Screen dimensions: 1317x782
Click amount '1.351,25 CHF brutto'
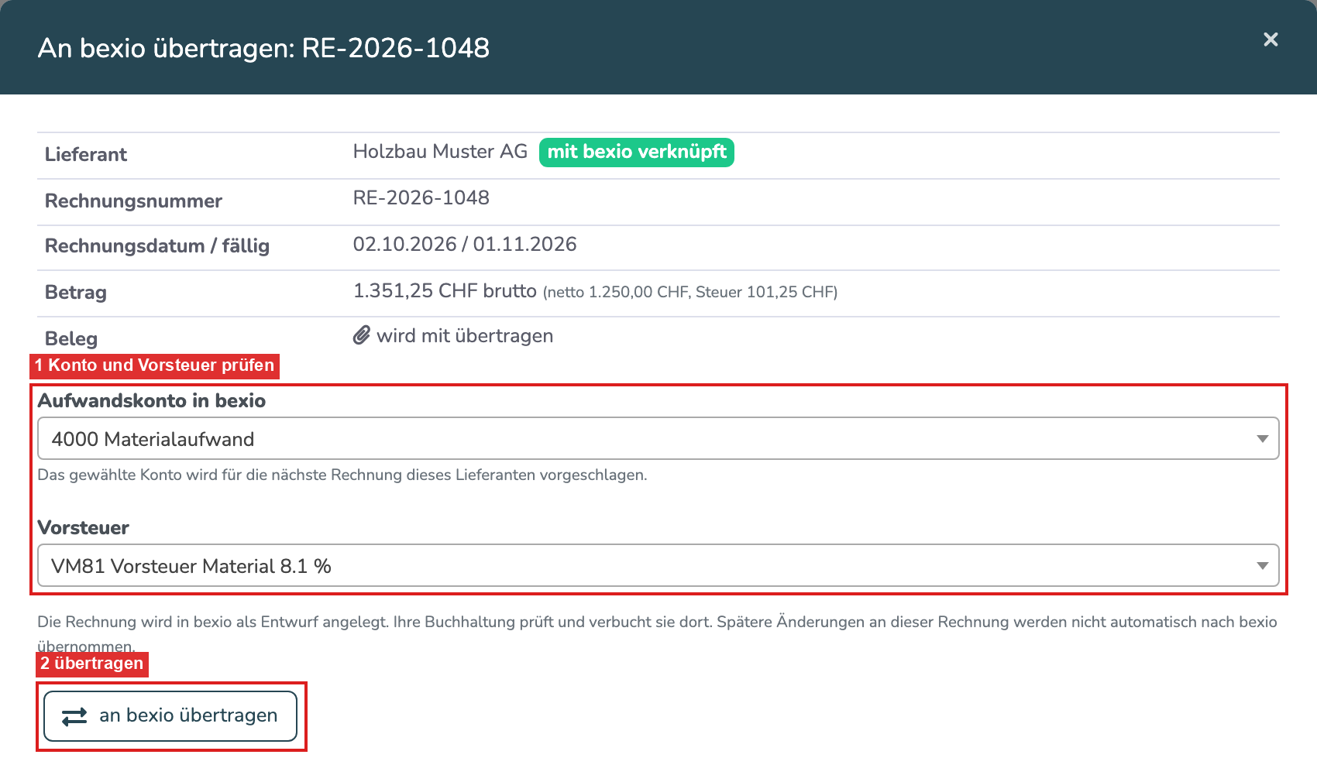445,291
